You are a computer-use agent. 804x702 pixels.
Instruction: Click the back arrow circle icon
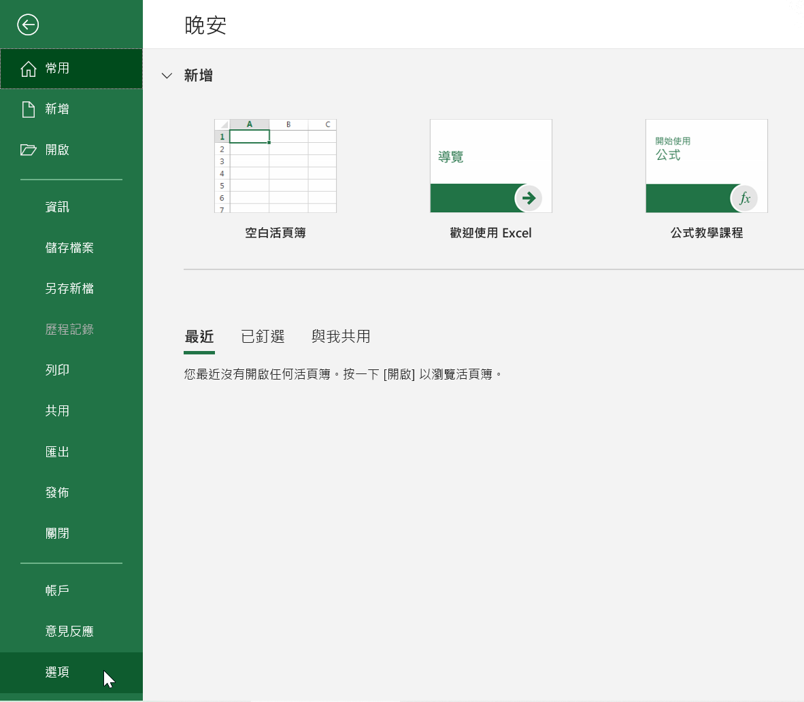point(28,24)
